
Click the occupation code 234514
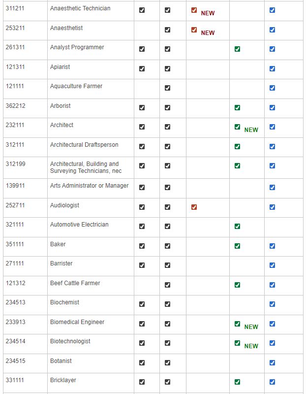14,341
